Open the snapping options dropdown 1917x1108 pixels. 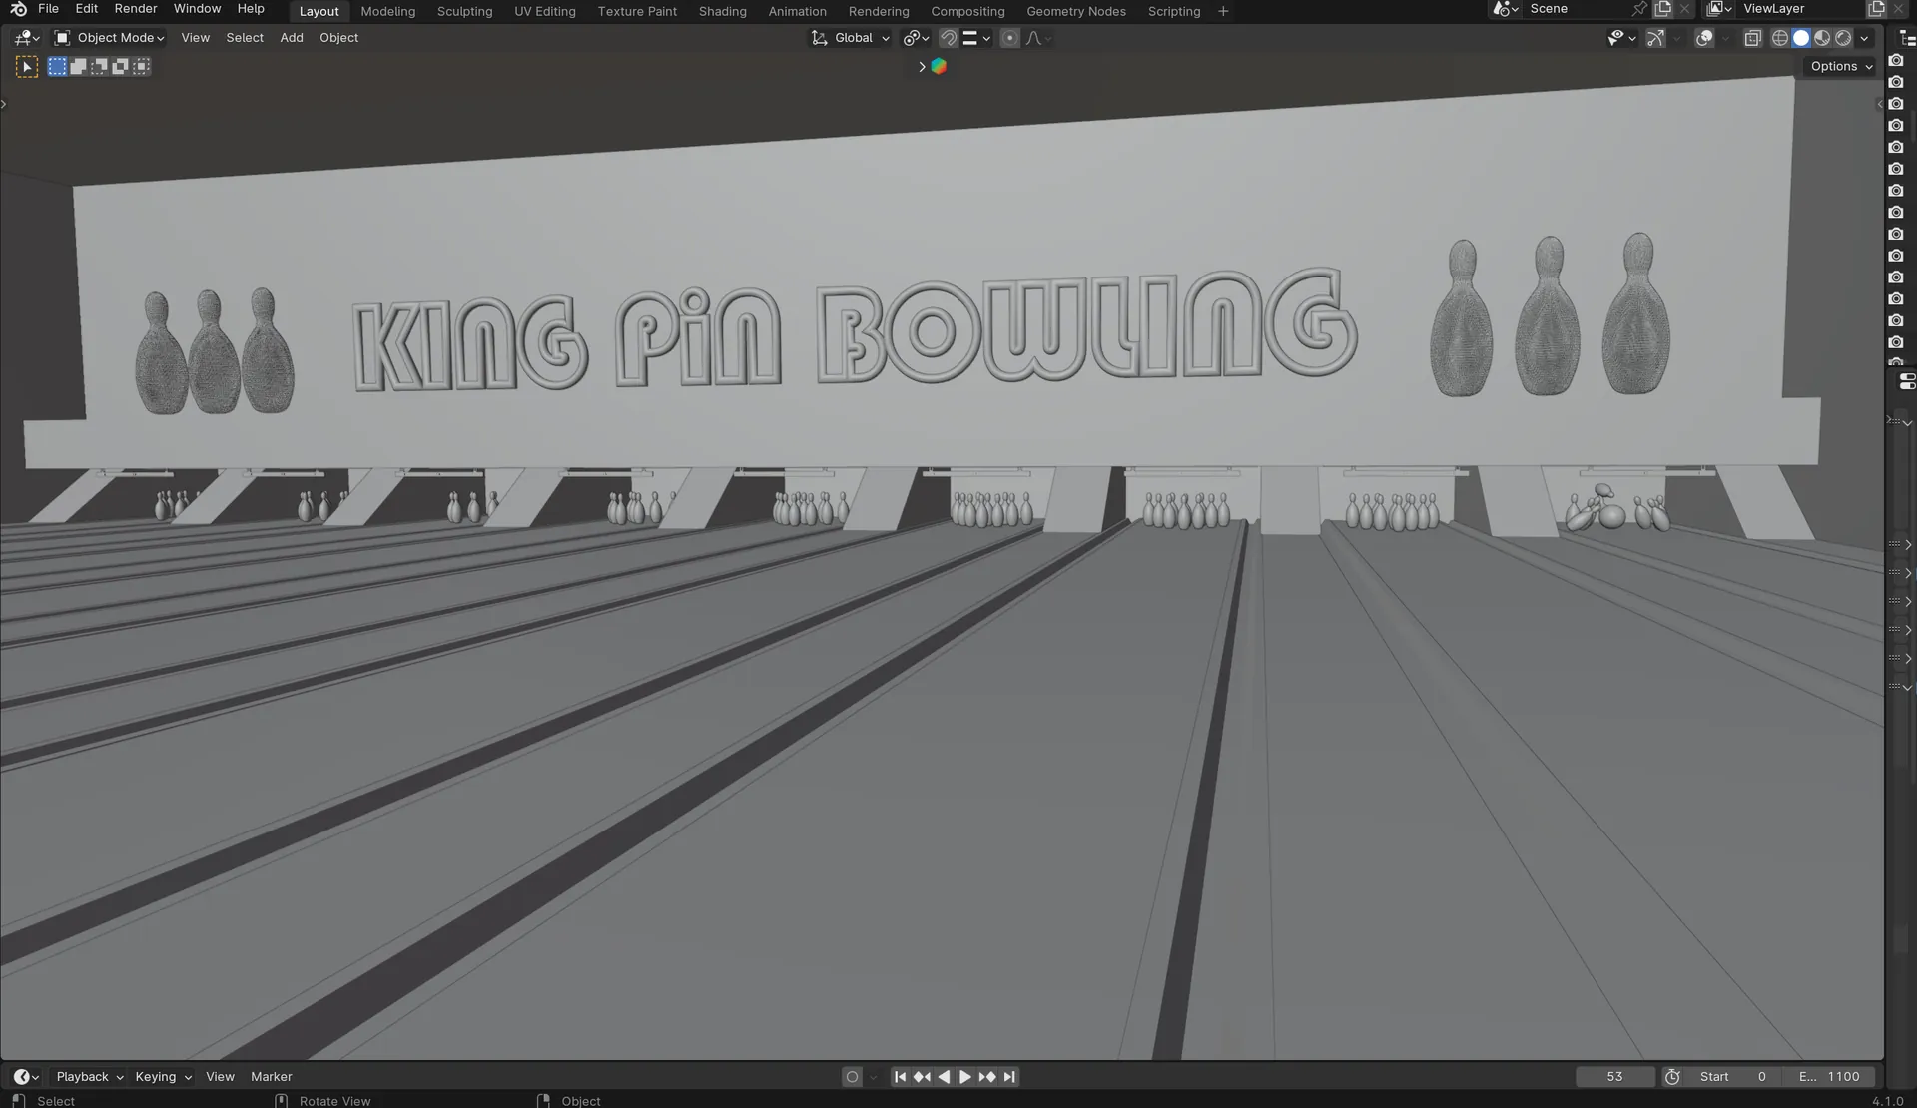click(977, 38)
